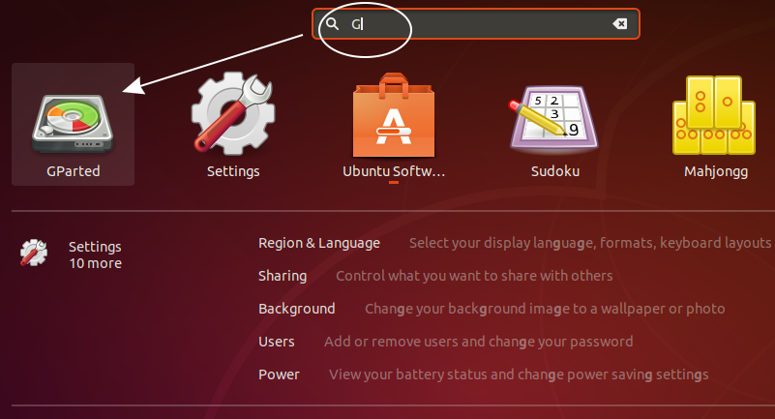
Task: Click the Sudoku app label
Action: pyautogui.click(x=555, y=171)
